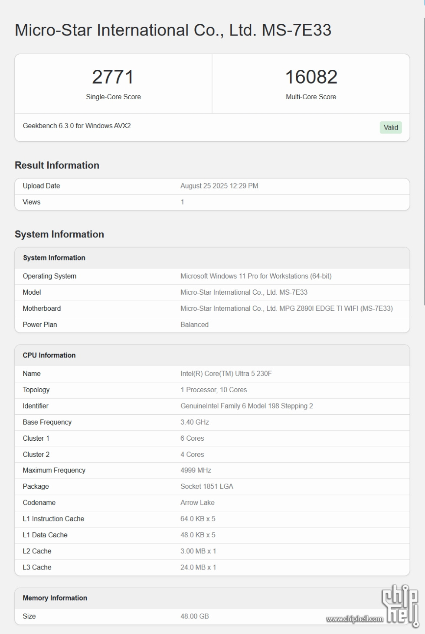The image size is (425, 634).
Task: Select the single-core score value 2771
Action: 113,77
